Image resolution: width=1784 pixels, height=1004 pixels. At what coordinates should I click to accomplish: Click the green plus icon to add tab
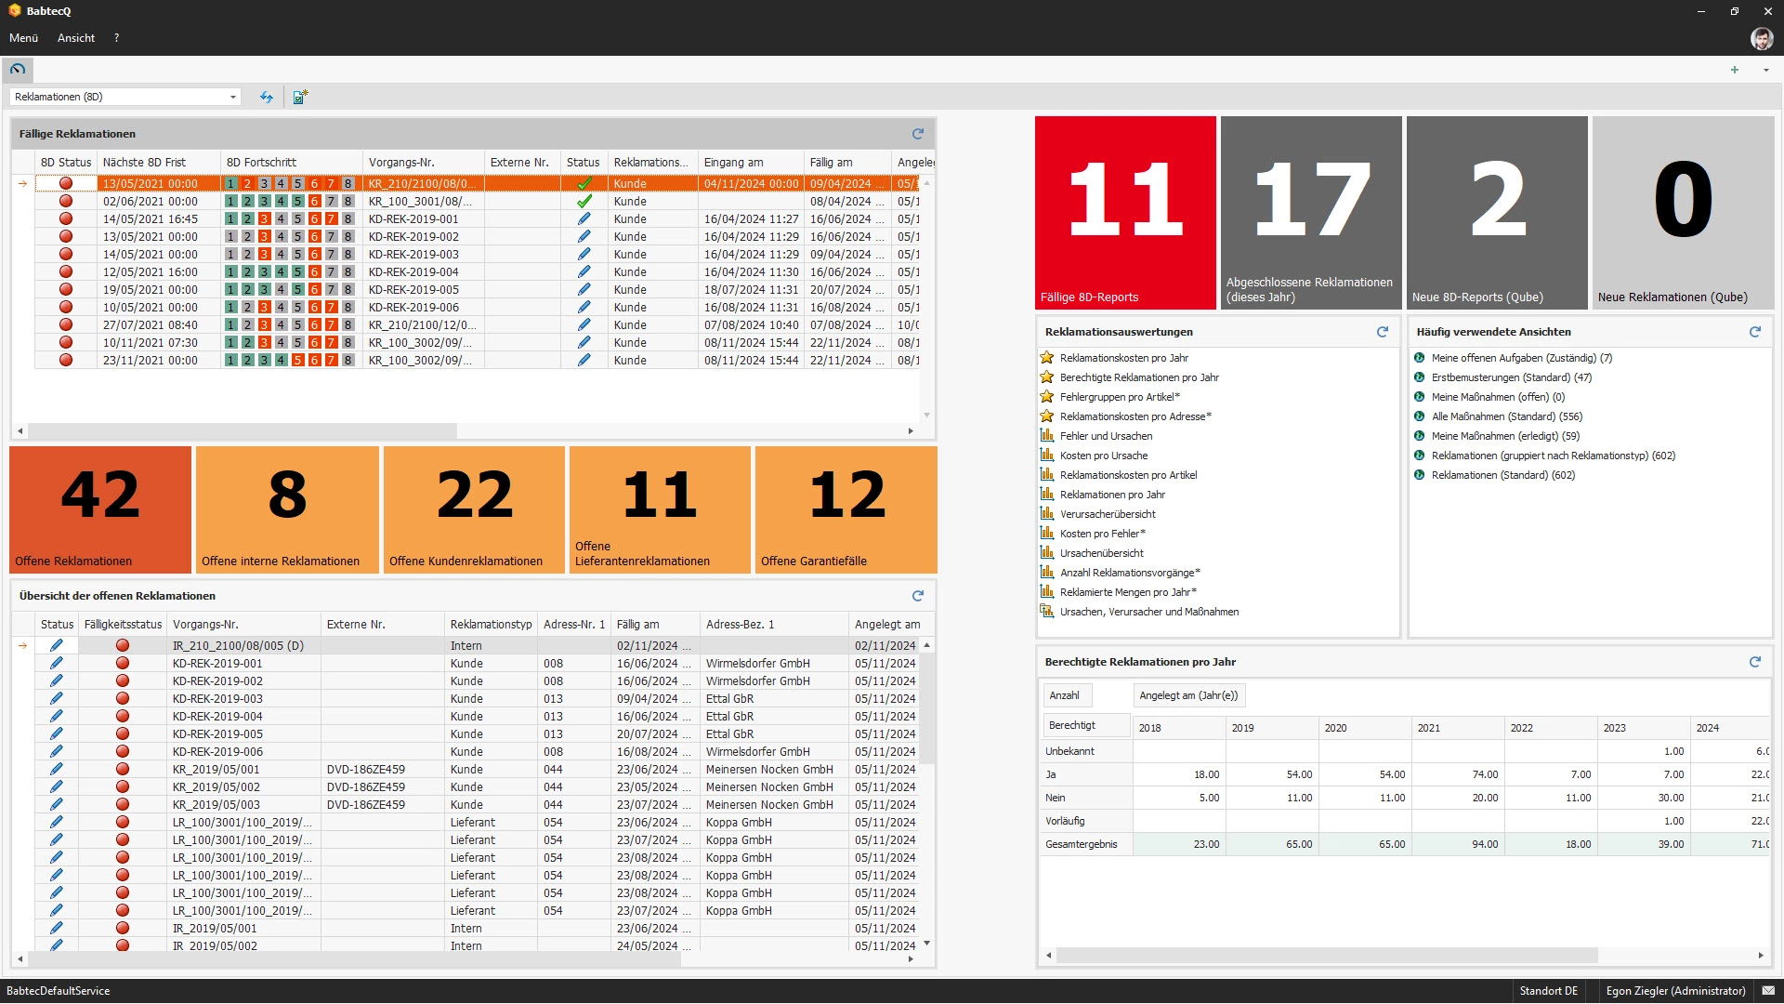(x=1734, y=70)
